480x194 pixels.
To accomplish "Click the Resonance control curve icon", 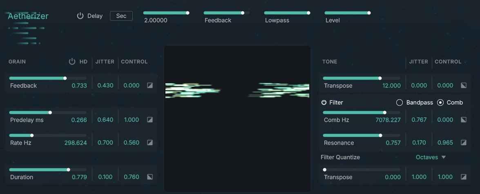I will click(464, 143).
